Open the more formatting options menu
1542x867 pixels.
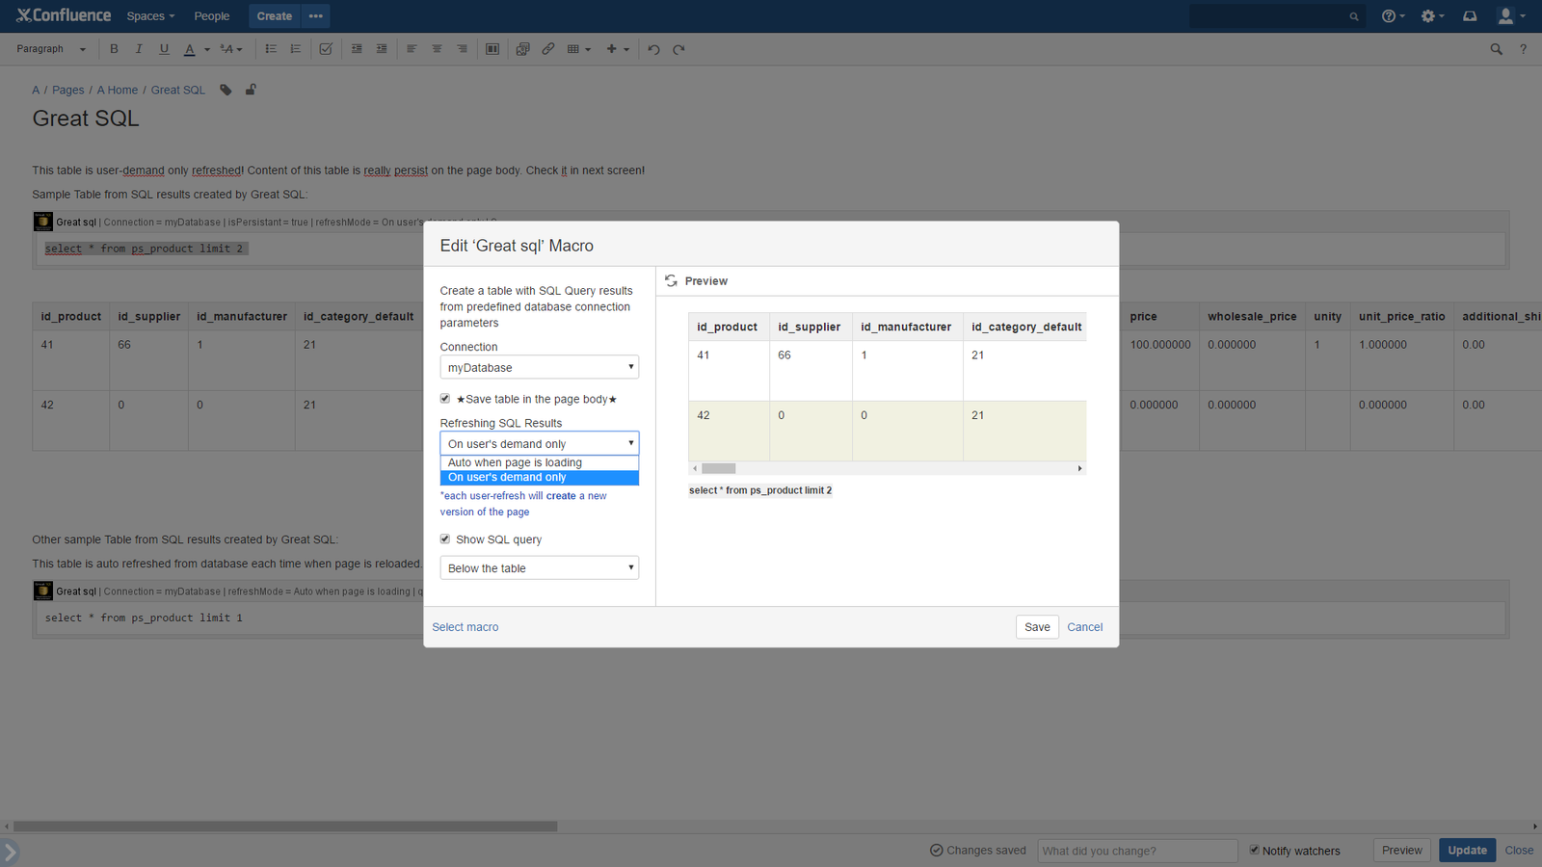pyautogui.click(x=231, y=49)
